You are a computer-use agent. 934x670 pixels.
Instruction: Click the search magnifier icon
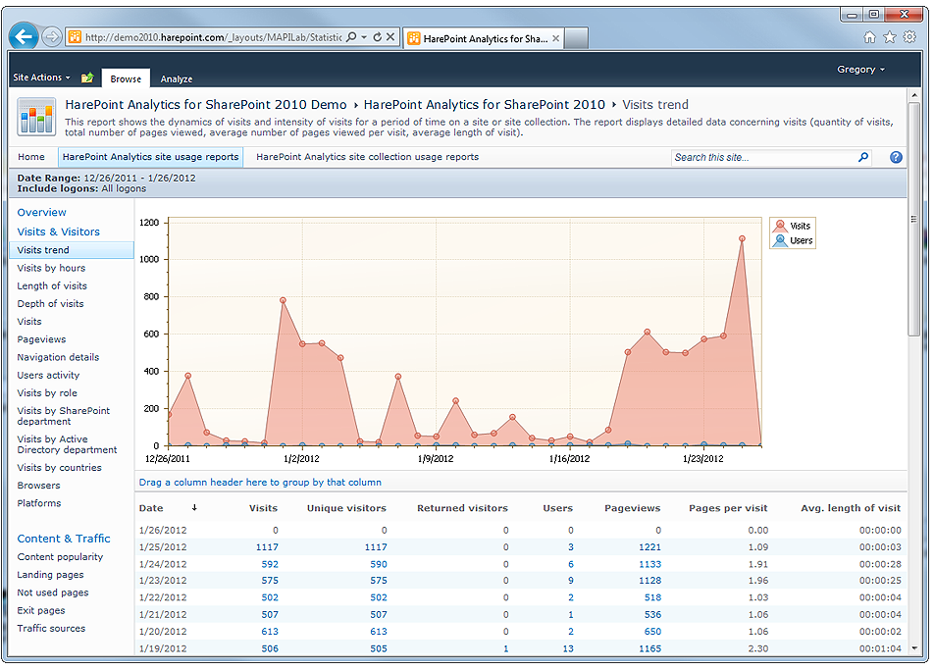click(863, 157)
